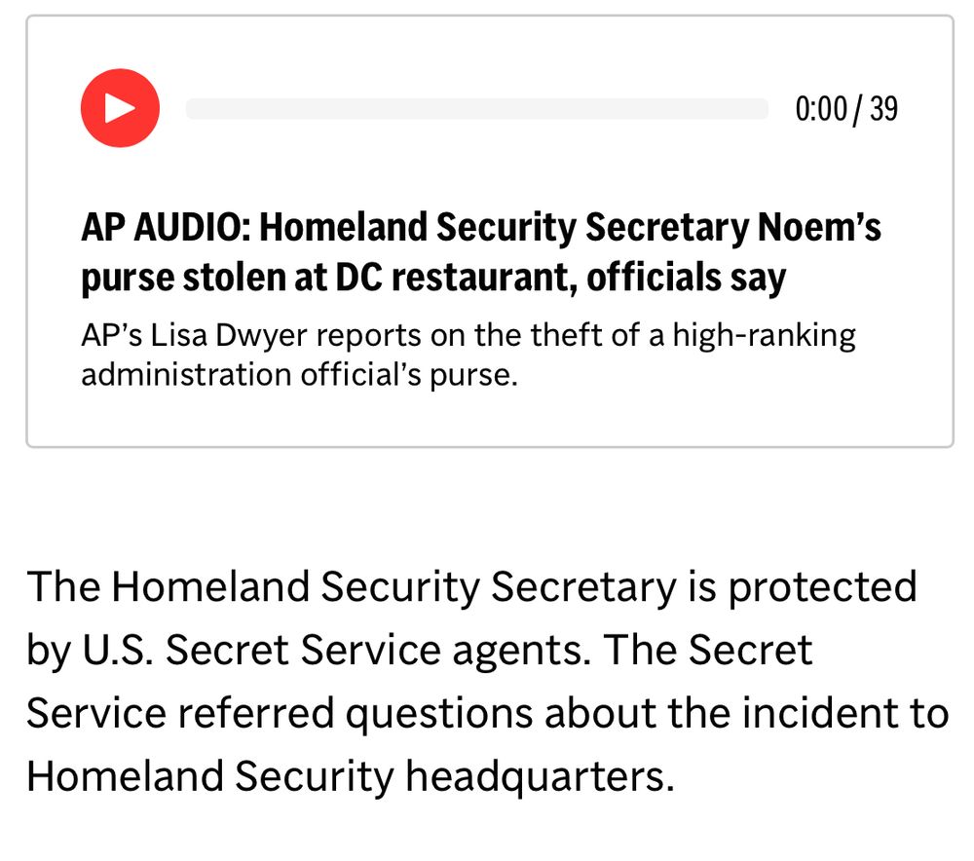Click the red circular play icon
974x861 pixels.
119,107
